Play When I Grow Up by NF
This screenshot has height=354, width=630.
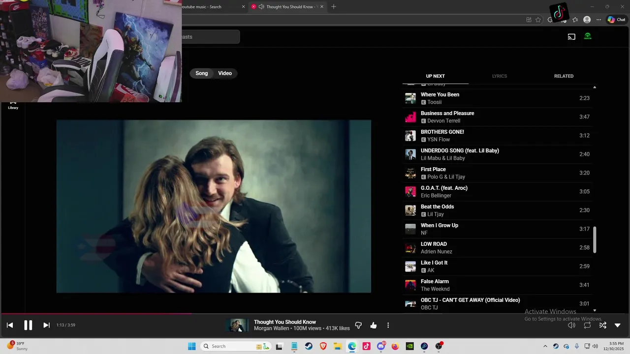497,229
